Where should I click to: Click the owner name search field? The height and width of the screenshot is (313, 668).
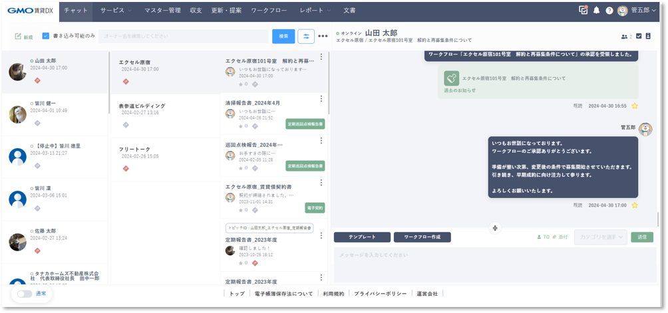[x=183, y=36]
